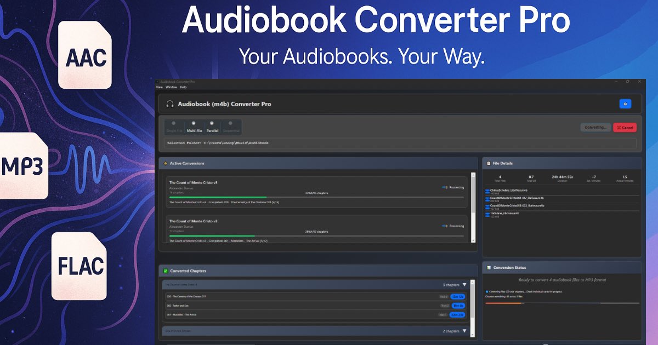Click the FLAC format file icon

79,266
